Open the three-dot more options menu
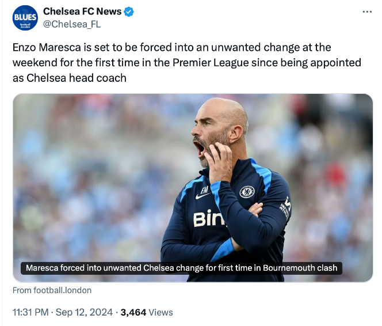 click(x=366, y=12)
